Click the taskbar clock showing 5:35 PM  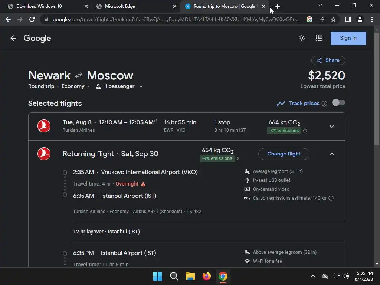click(364, 276)
